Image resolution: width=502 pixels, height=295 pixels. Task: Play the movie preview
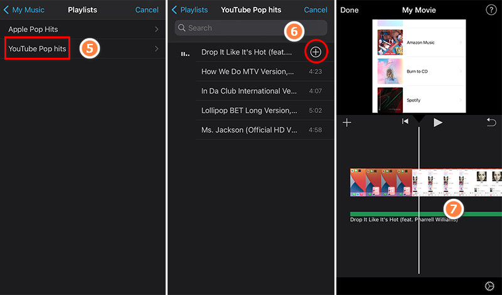tap(437, 122)
